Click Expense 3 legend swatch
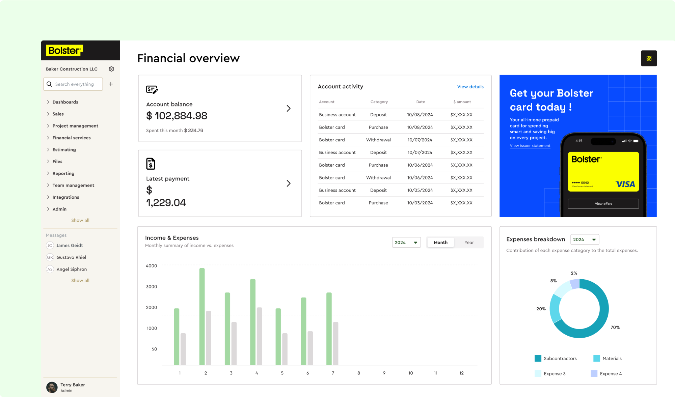 (x=538, y=373)
